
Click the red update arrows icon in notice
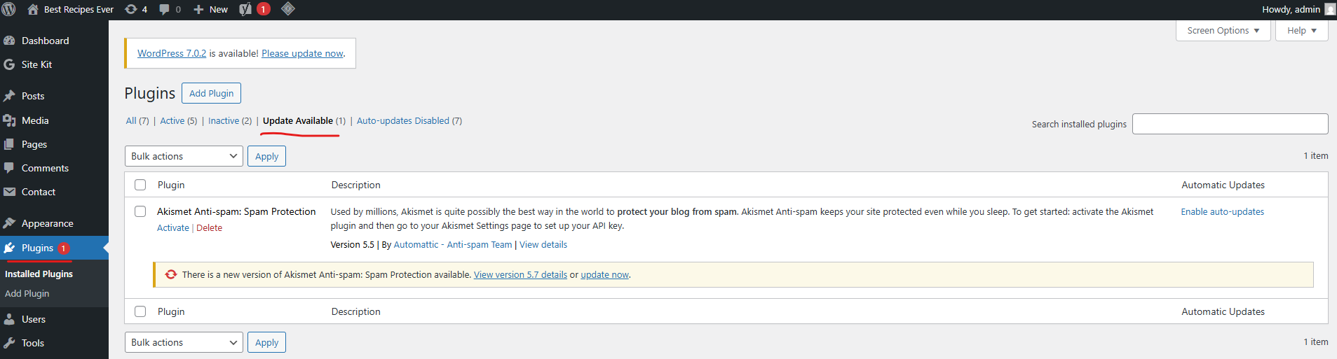171,274
